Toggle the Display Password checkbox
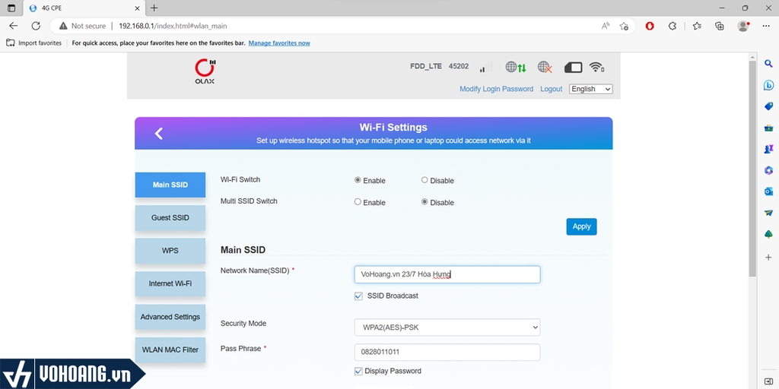Image resolution: width=779 pixels, height=389 pixels. (358, 371)
